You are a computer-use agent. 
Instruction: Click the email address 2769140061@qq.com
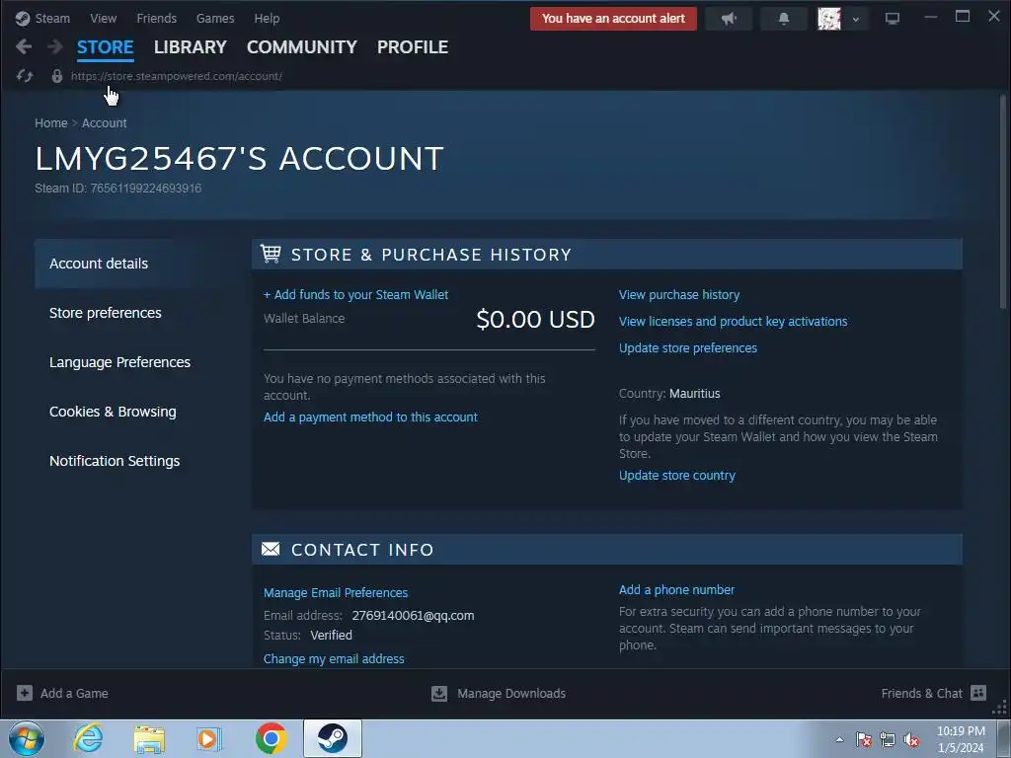tap(413, 616)
